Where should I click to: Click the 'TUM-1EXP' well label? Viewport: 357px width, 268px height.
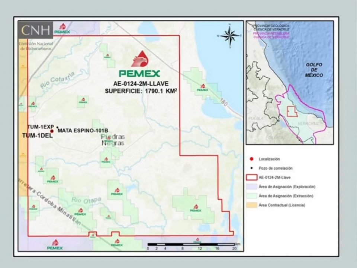tap(41, 127)
